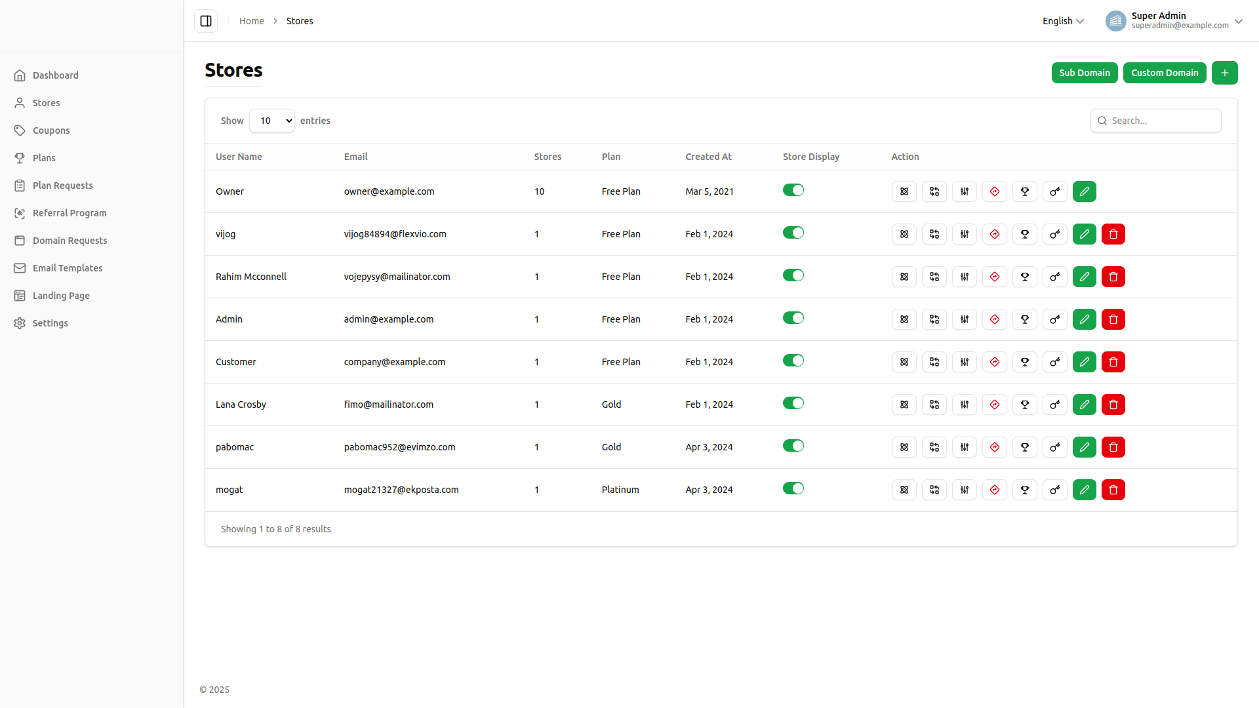Click the Sub Domain button
Image resolution: width=1259 pixels, height=708 pixels.
pos(1084,73)
